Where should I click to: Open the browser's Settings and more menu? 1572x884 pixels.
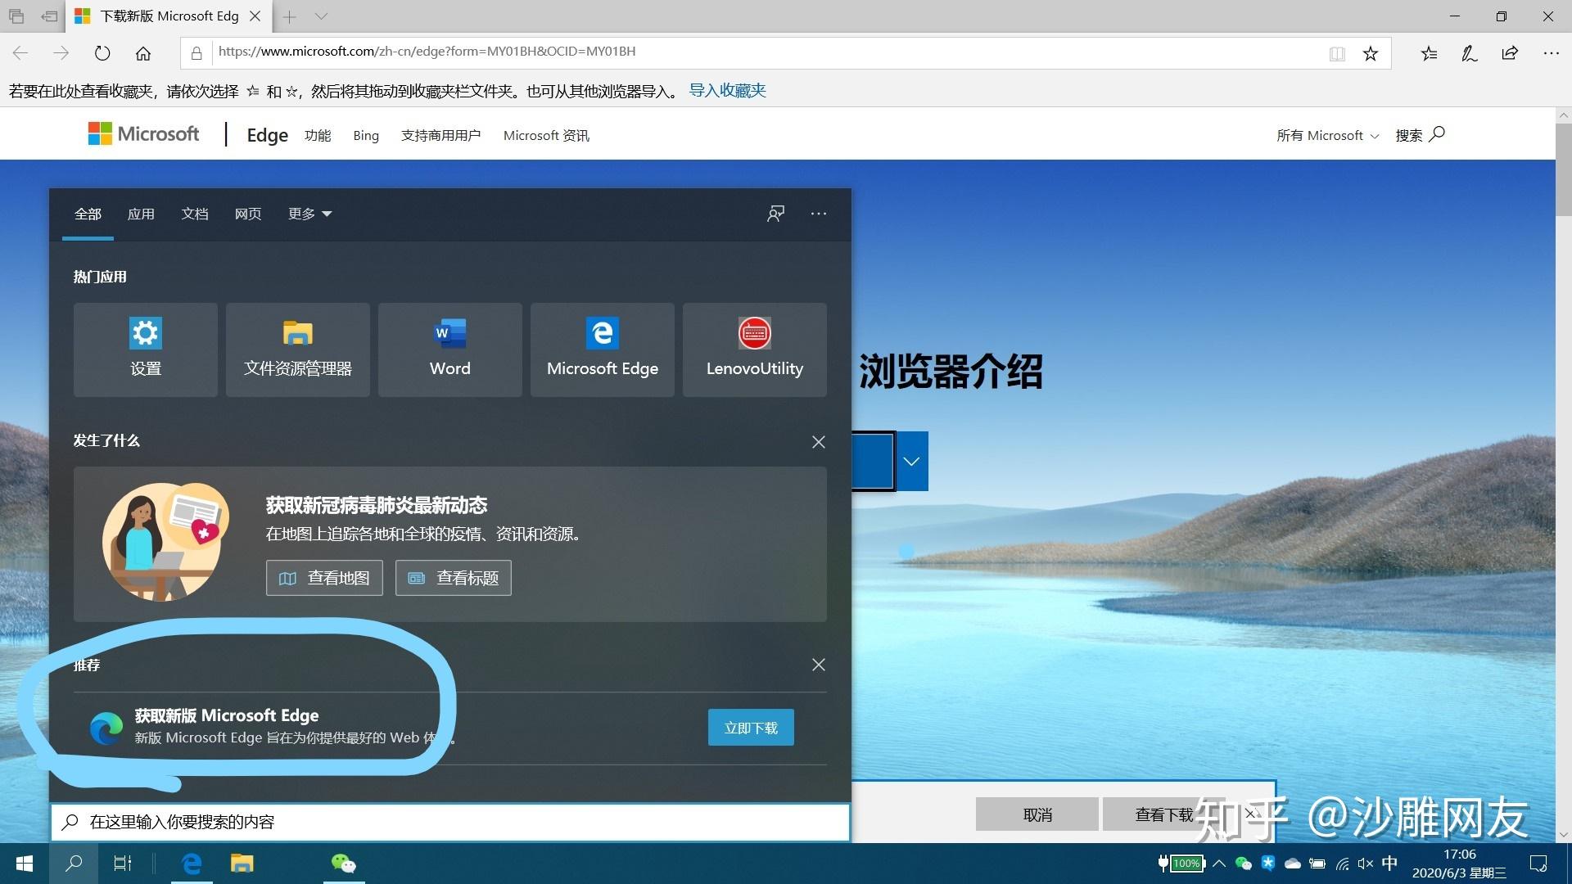(1551, 54)
